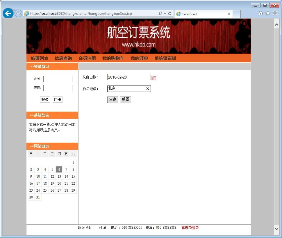
Task: Click the 查询 button
Action: pyautogui.click(x=113, y=99)
